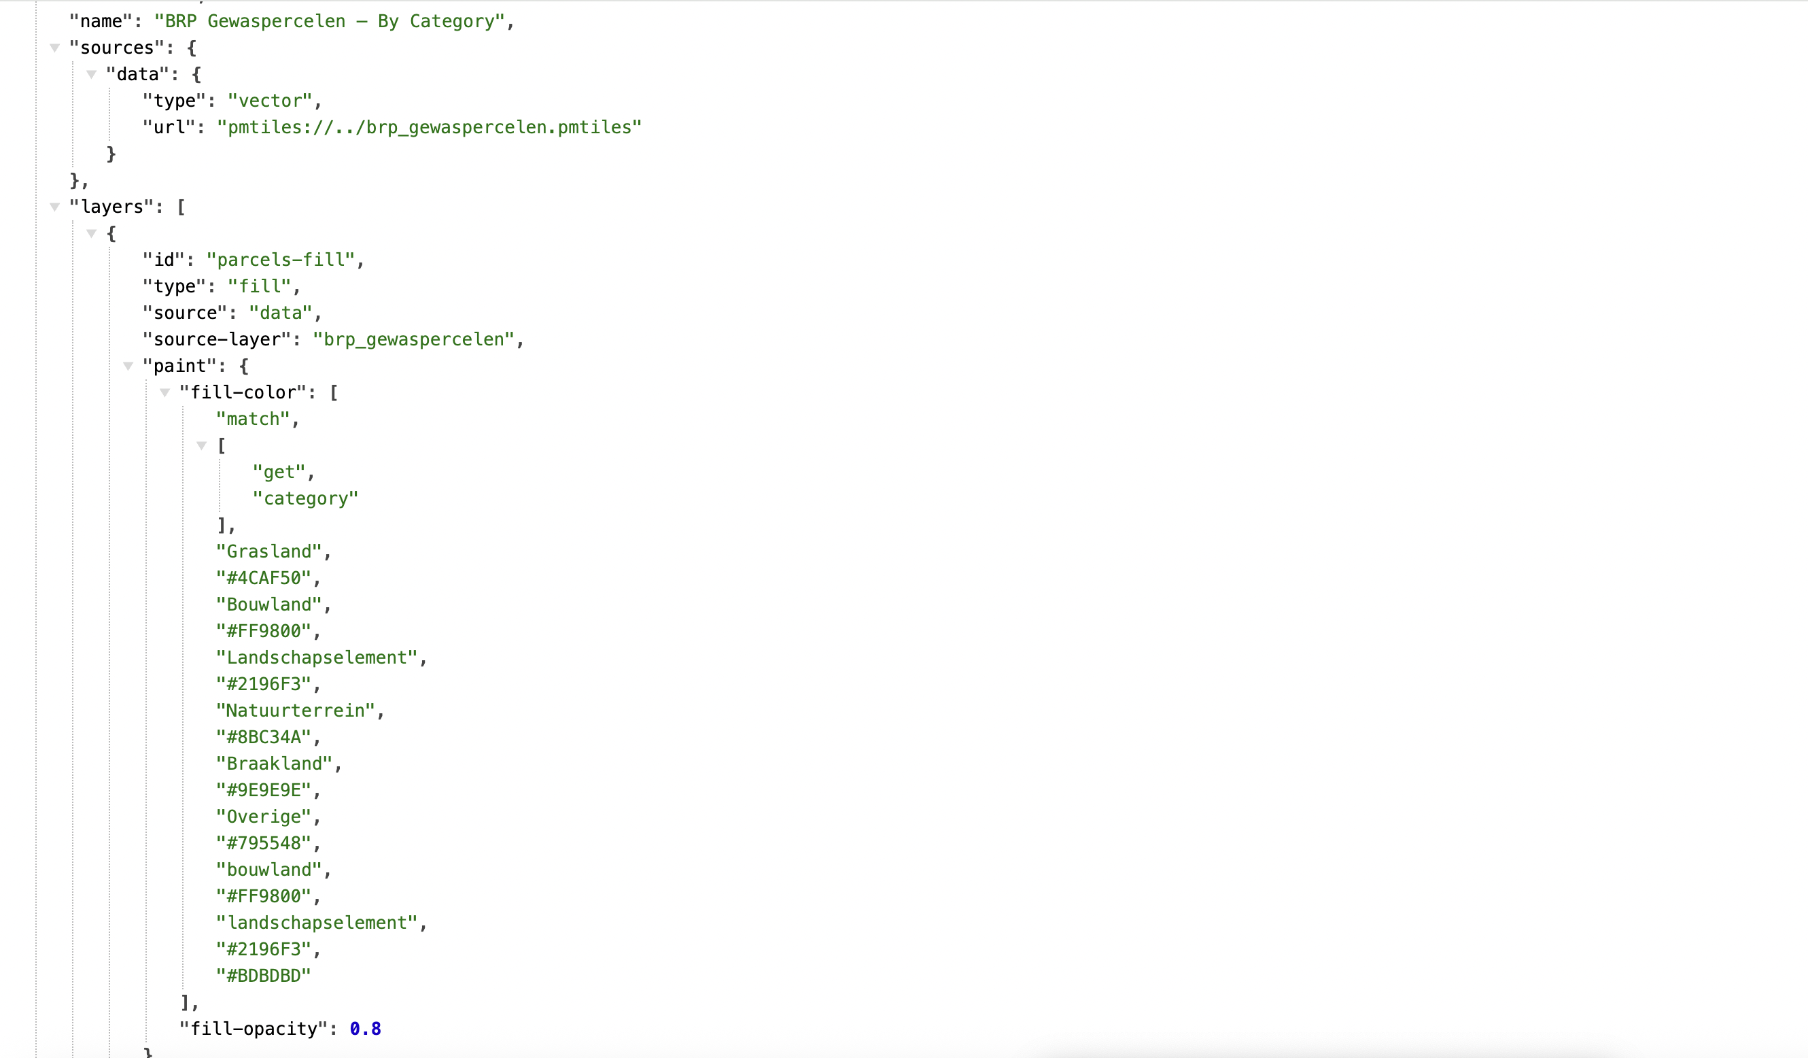Click the pmtiles url string value
Image resolution: width=1808 pixels, height=1058 pixels.
pos(429,128)
